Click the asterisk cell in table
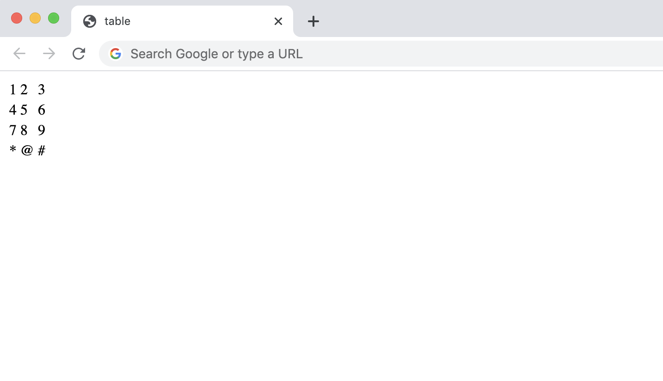The height and width of the screenshot is (381, 663). (x=13, y=150)
